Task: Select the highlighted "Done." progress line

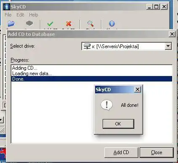Action: point(92,79)
